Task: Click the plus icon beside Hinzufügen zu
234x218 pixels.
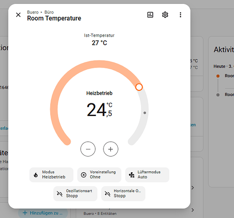Action: pyautogui.click(x=25, y=213)
